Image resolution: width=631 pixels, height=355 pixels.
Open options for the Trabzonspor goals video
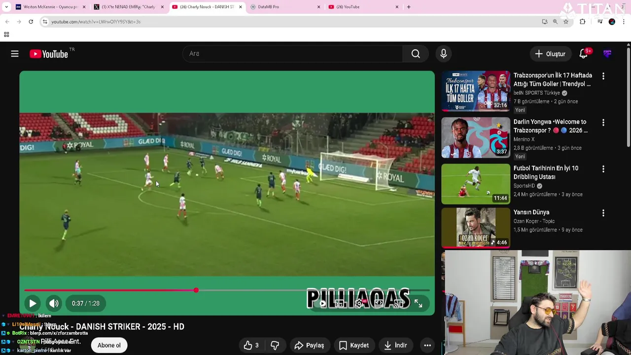click(603, 76)
